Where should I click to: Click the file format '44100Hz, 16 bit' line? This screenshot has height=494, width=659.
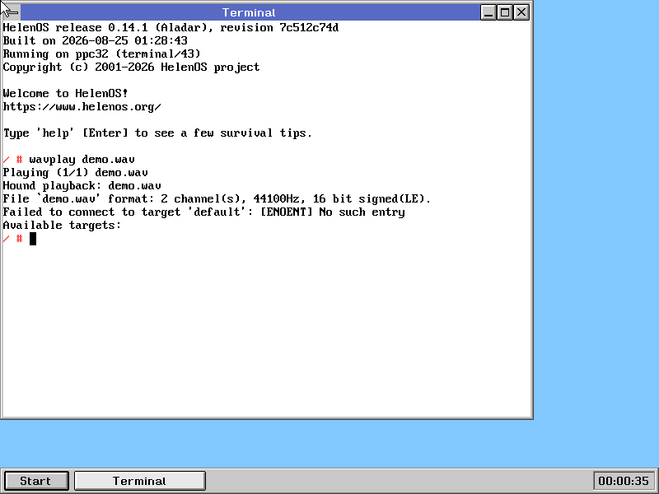click(x=217, y=198)
